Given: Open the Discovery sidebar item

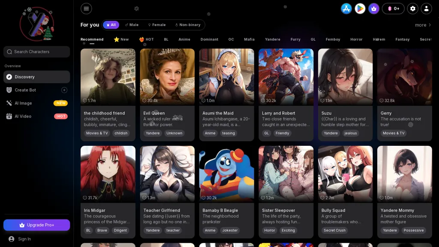Looking at the screenshot, I should click(37, 77).
